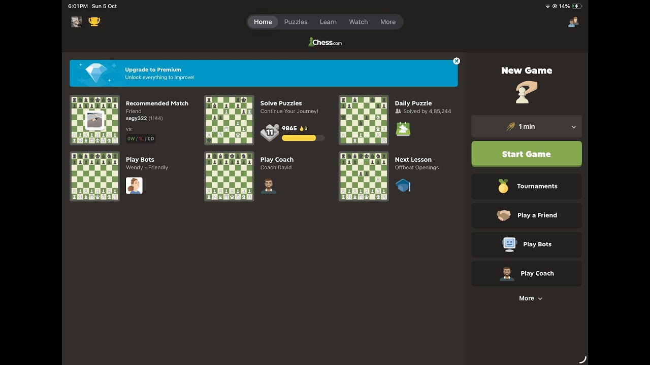Click the green Daily Puzzle piece icon

[x=403, y=129]
